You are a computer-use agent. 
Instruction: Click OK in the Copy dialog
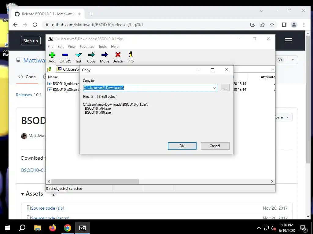(x=182, y=146)
